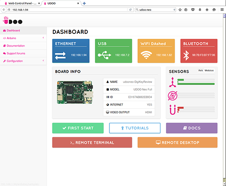The width and height of the screenshot is (226, 186).
Task: Click the search go arrow
Action: (174, 10)
